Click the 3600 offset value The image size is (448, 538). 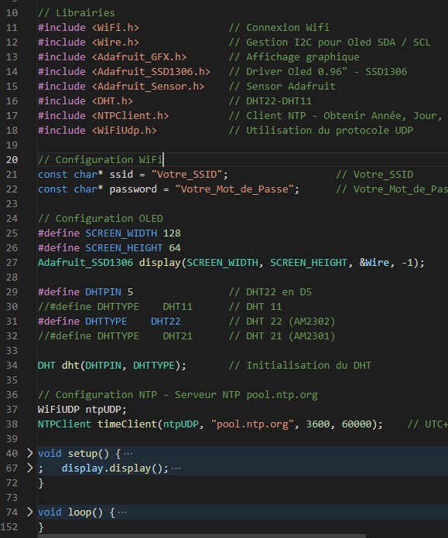(x=318, y=424)
